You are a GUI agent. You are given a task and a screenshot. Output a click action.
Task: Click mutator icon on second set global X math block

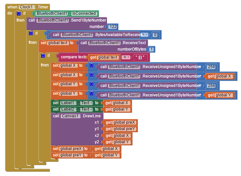point(91,75)
